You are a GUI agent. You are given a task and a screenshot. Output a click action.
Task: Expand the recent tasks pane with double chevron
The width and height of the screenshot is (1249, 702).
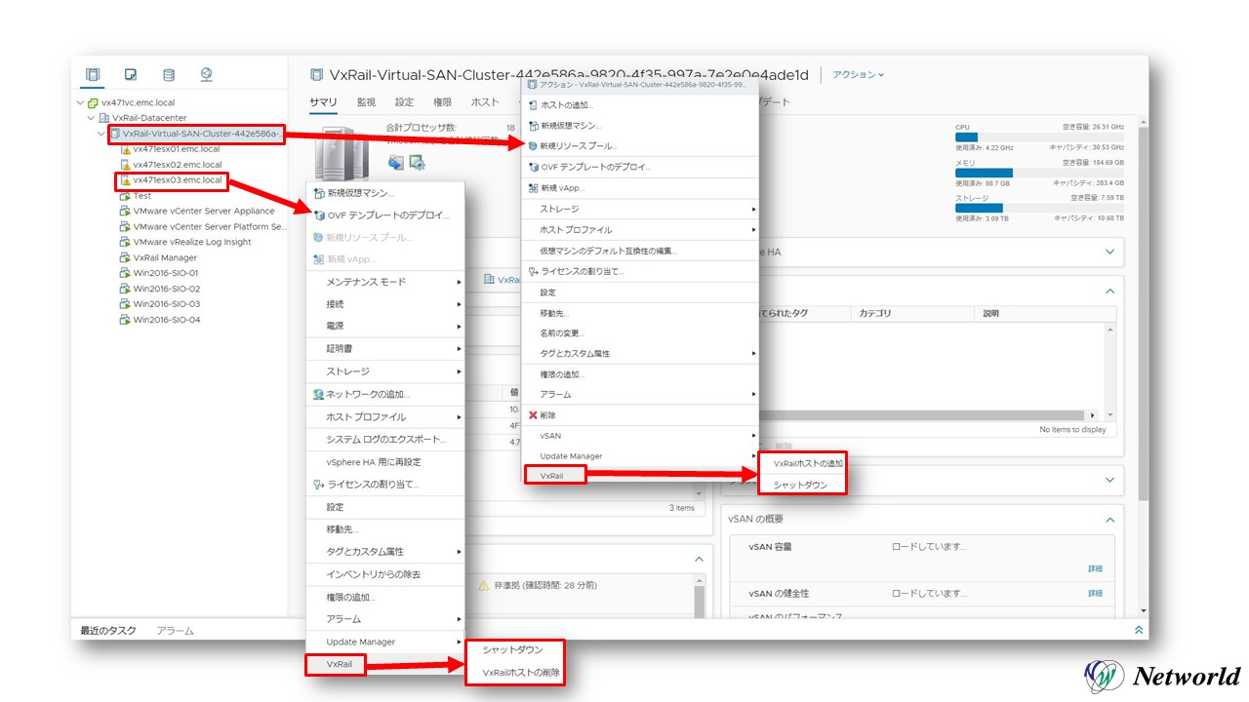[1139, 630]
